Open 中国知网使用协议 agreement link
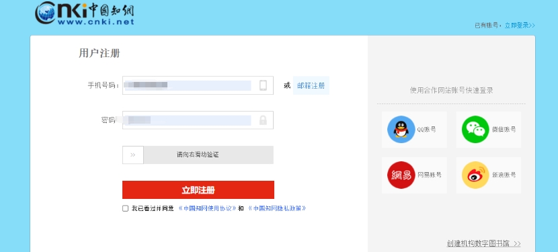The width and height of the screenshot is (558, 252). [x=208, y=208]
